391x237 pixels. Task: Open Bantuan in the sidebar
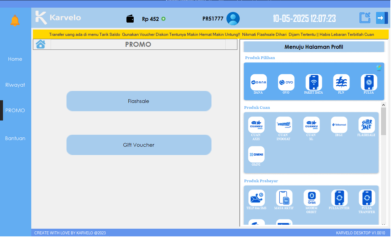tap(15, 138)
